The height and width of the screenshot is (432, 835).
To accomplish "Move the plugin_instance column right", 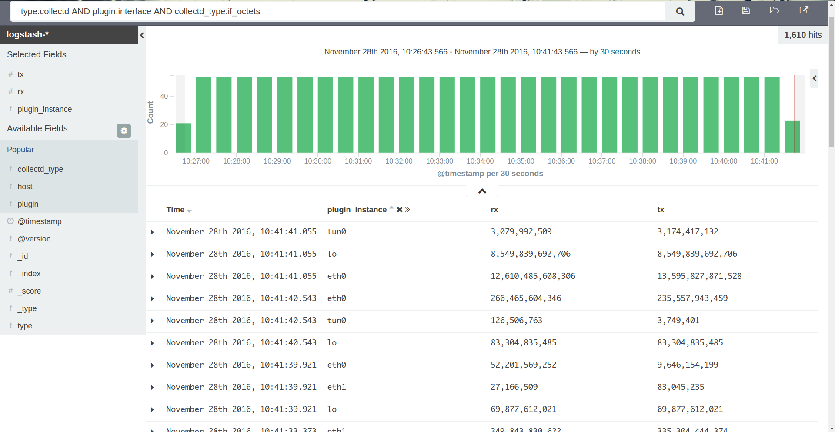I will click(408, 210).
